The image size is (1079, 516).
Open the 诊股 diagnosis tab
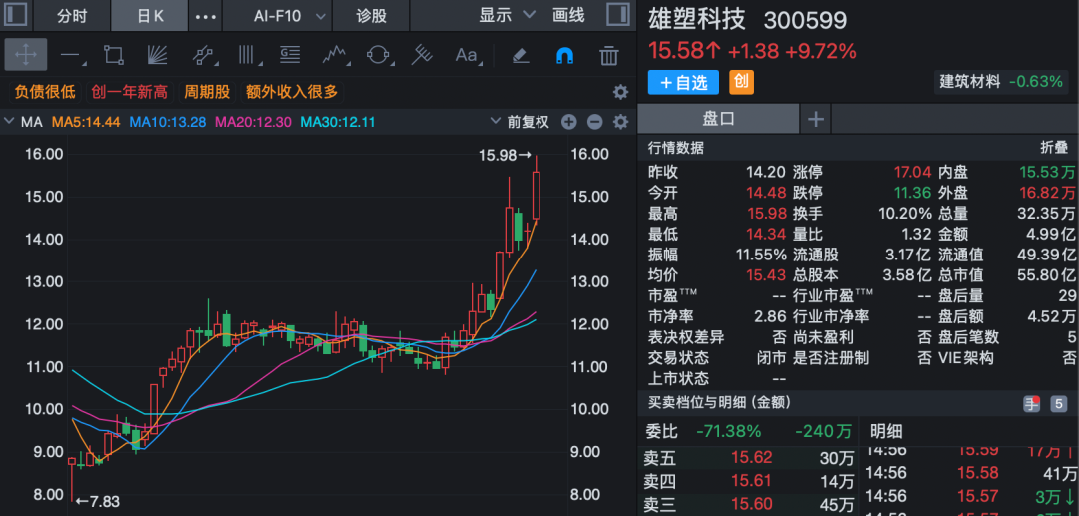(x=371, y=16)
